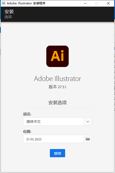This screenshot has width=115, height=173.
Task: Click the 安装选项 heading
Action: pos(57,103)
